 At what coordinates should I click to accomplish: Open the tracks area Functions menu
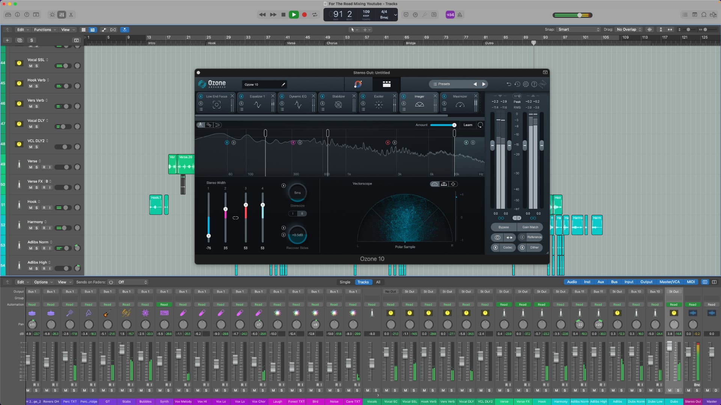coord(45,30)
